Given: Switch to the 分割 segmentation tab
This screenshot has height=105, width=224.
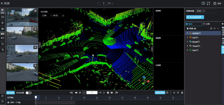Looking at the screenshot, I should click(211, 24).
